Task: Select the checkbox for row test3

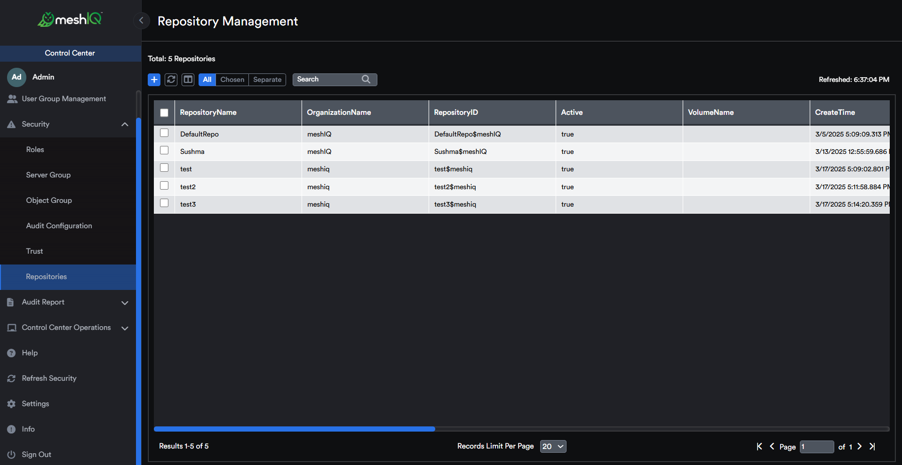Action: click(x=164, y=203)
